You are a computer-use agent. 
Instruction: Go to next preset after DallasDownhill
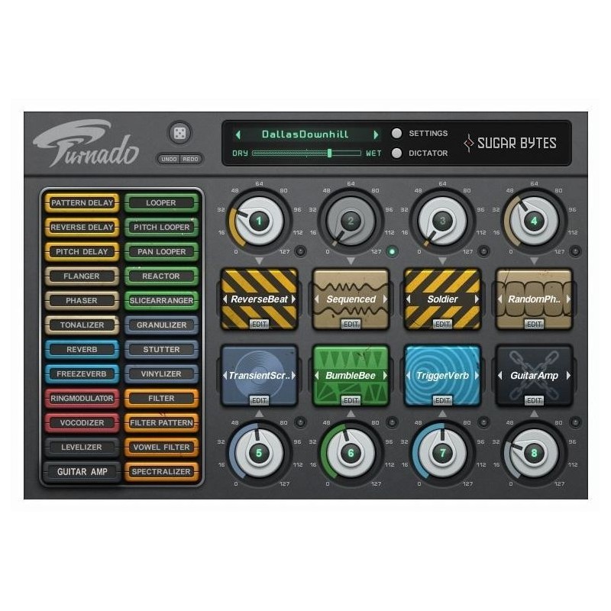point(376,134)
